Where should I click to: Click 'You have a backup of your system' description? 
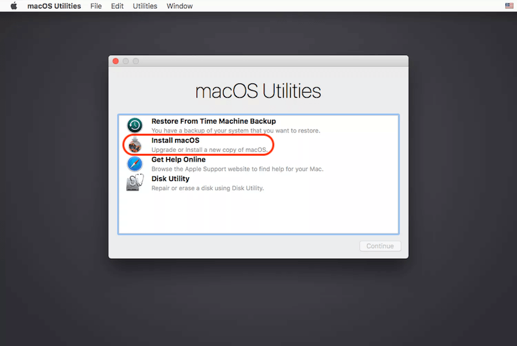236,131
